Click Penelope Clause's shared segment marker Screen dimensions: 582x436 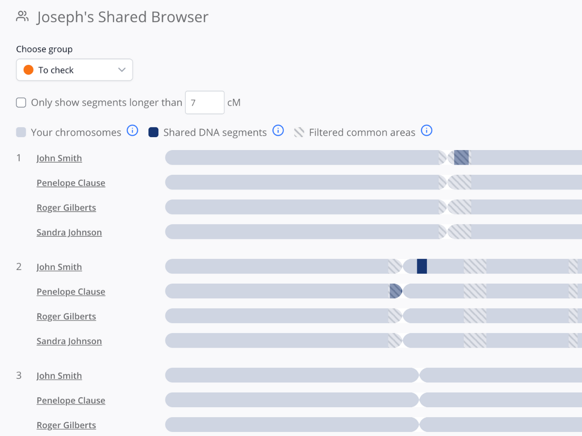[x=396, y=291]
